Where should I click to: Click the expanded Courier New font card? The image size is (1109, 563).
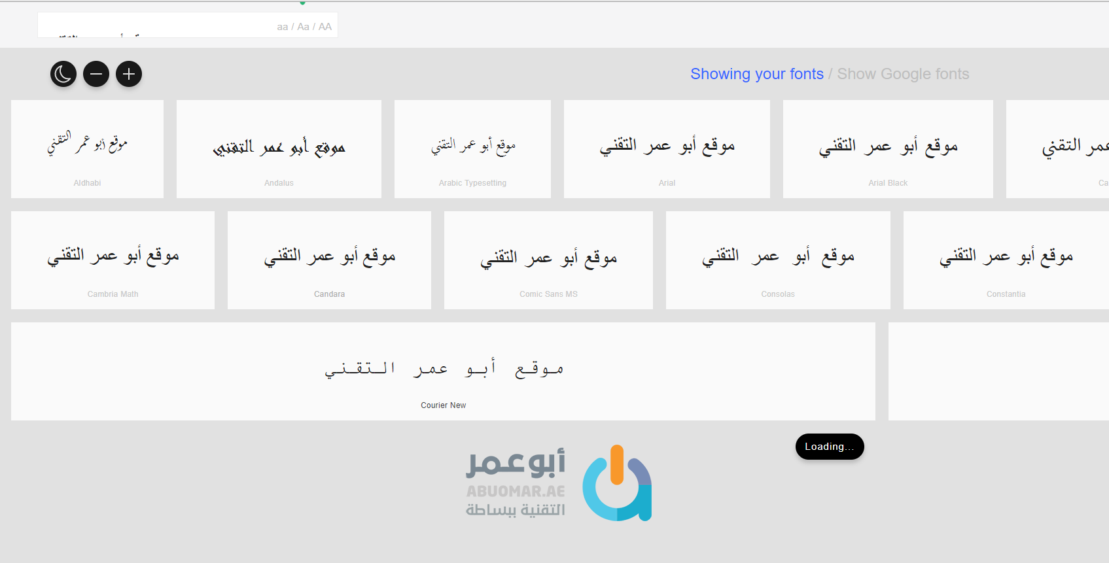[x=443, y=371]
